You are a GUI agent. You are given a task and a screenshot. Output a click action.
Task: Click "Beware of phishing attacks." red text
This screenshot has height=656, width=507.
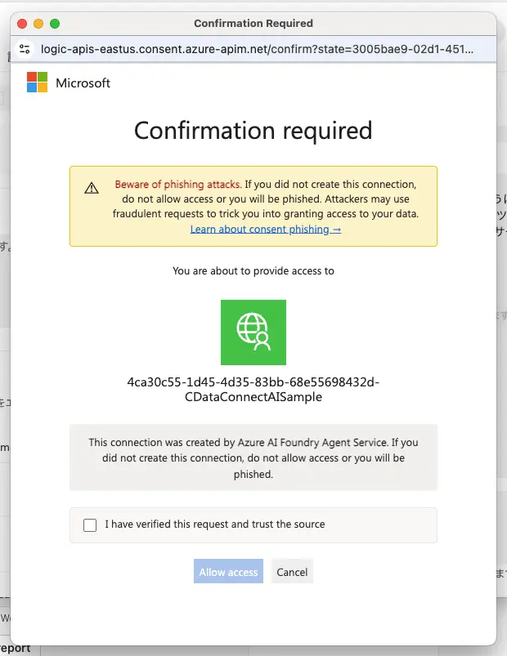pyautogui.click(x=178, y=184)
